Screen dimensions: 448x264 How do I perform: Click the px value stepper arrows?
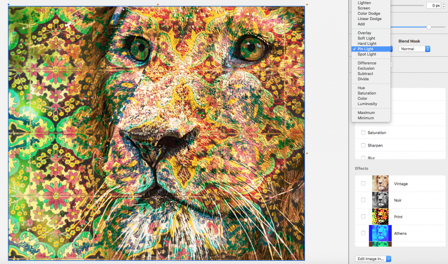tap(444, 5)
